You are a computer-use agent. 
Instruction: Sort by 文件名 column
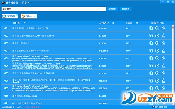pos(24,23)
